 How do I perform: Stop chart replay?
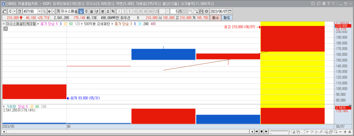(261, 132)
